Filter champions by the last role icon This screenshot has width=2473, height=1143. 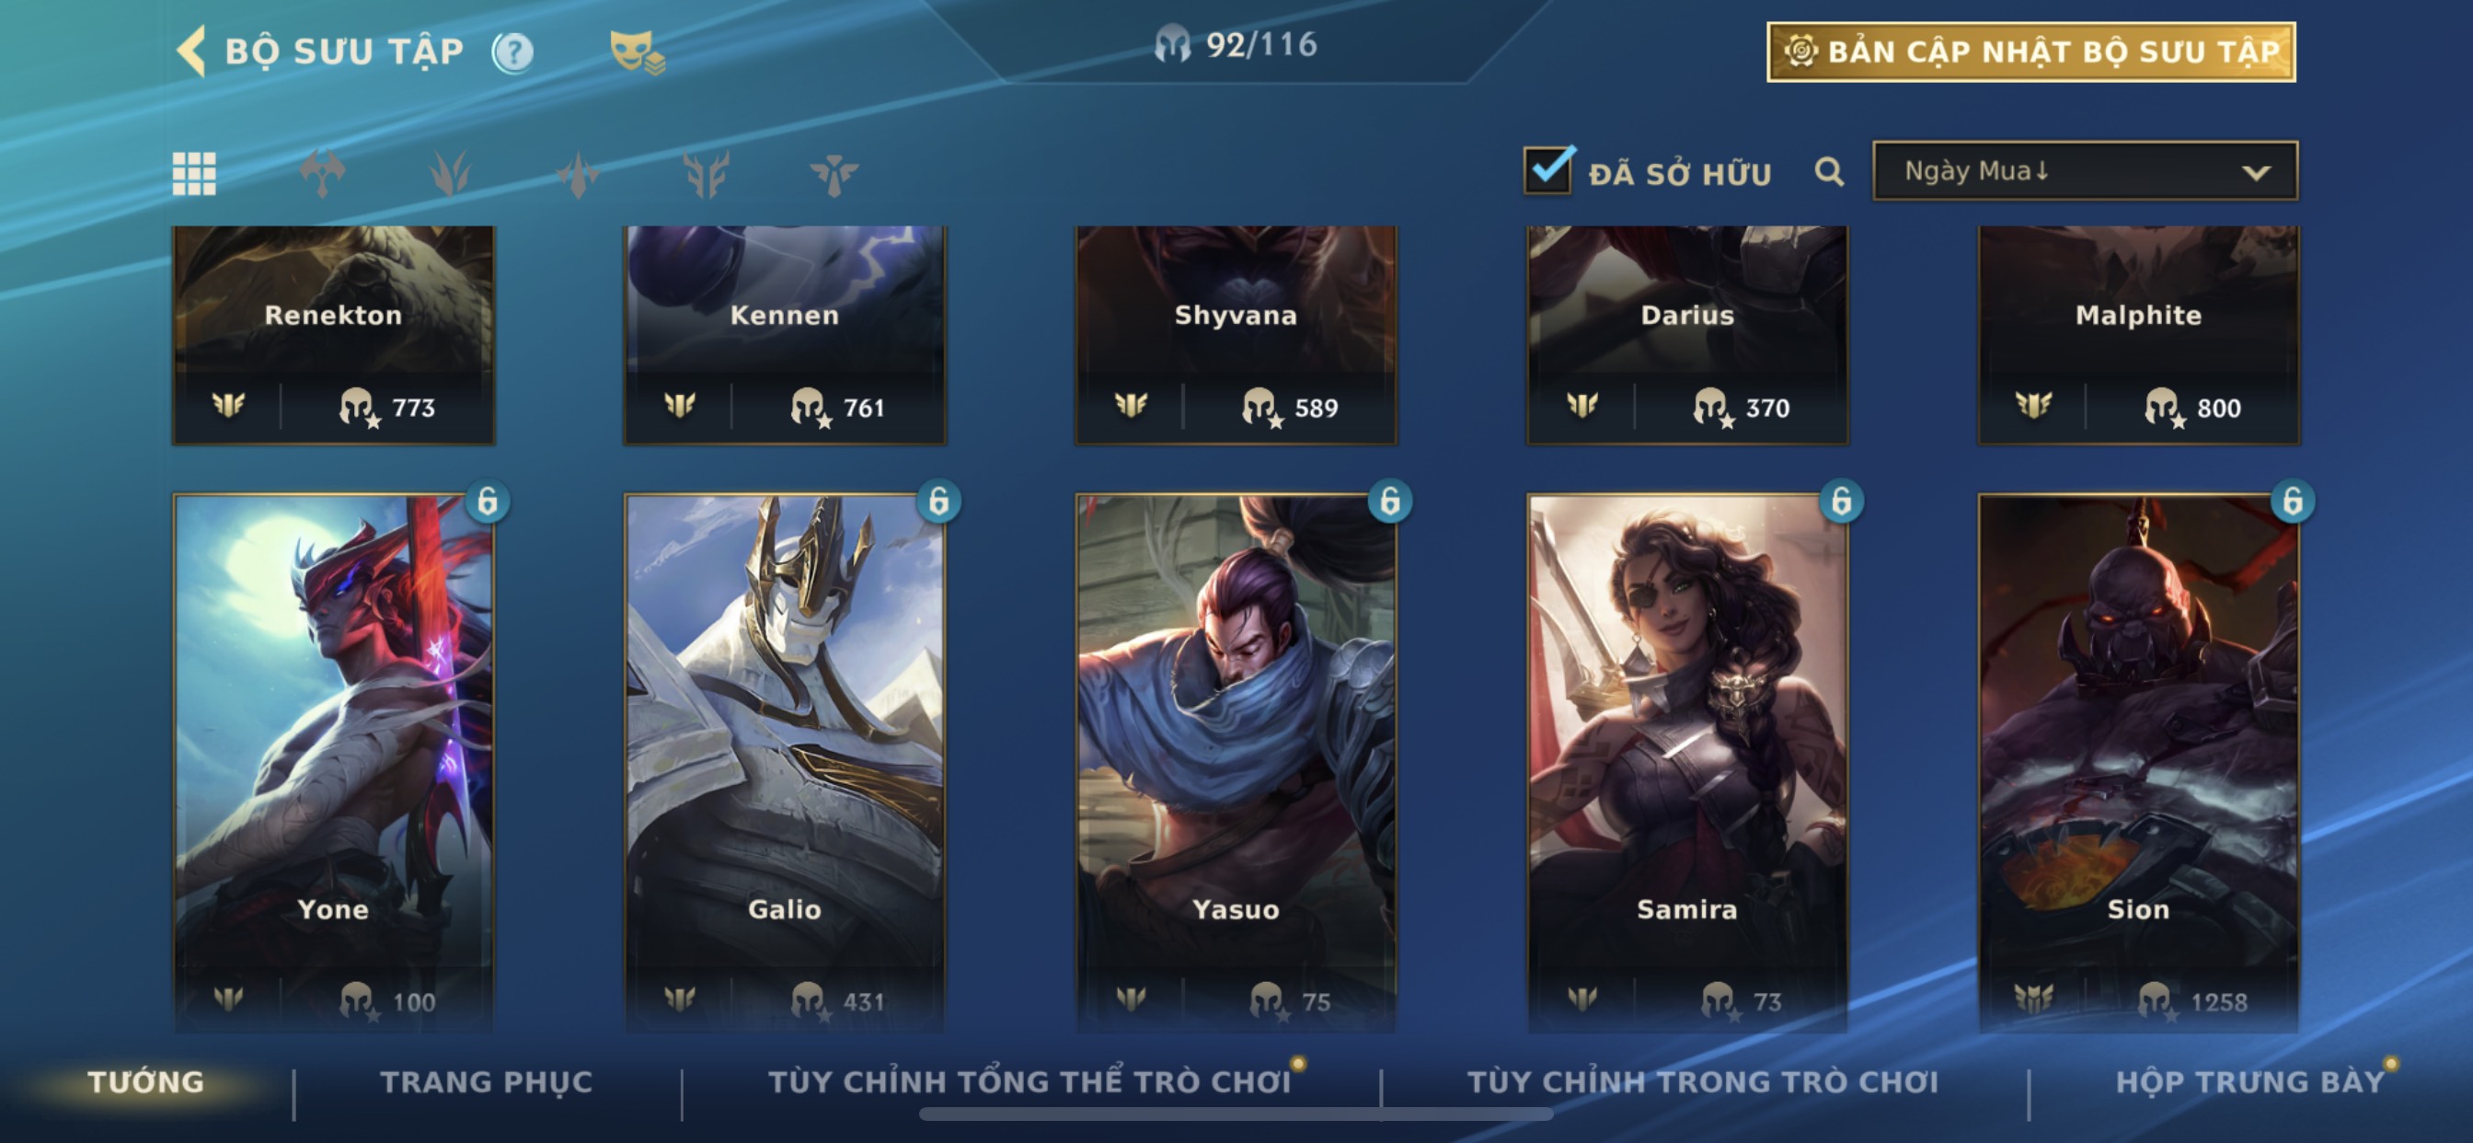(x=834, y=174)
